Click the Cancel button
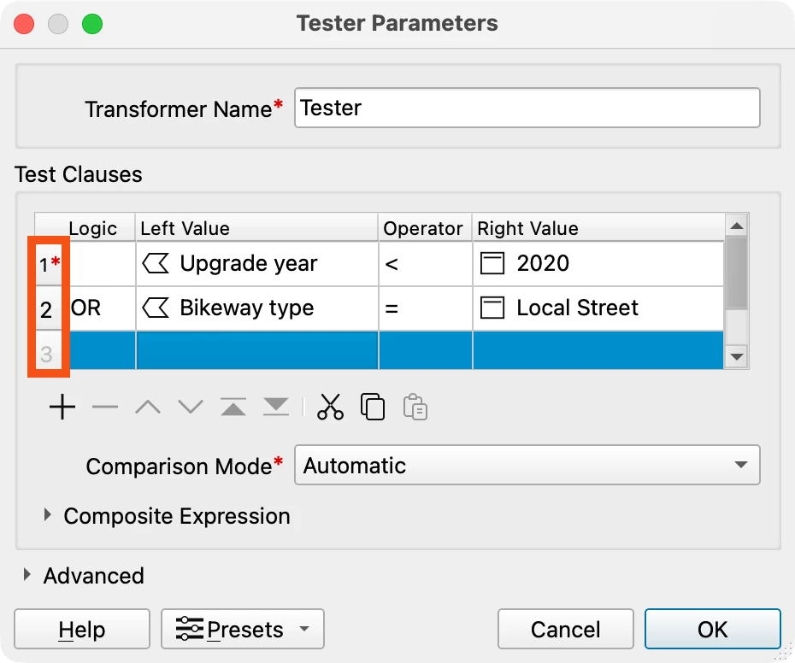 coord(565,629)
